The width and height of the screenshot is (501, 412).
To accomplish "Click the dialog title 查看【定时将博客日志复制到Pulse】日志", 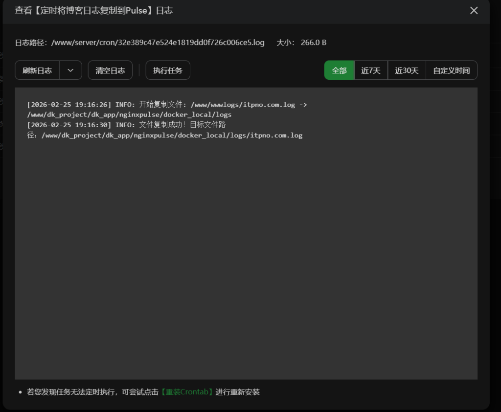I will click(93, 11).
